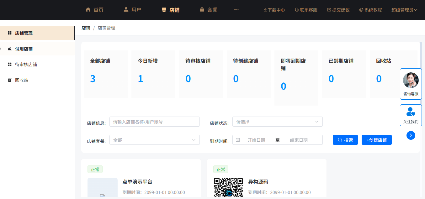Open 联系客服 headset icon

(296, 10)
